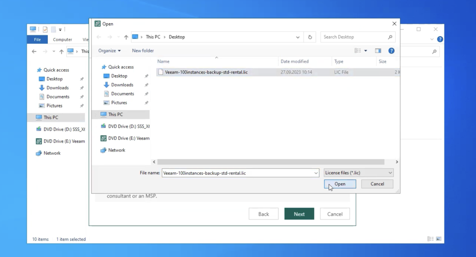Image resolution: width=476 pixels, height=257 pixels.
Task: Sort by Date modified column
Action: pos(294,61)
